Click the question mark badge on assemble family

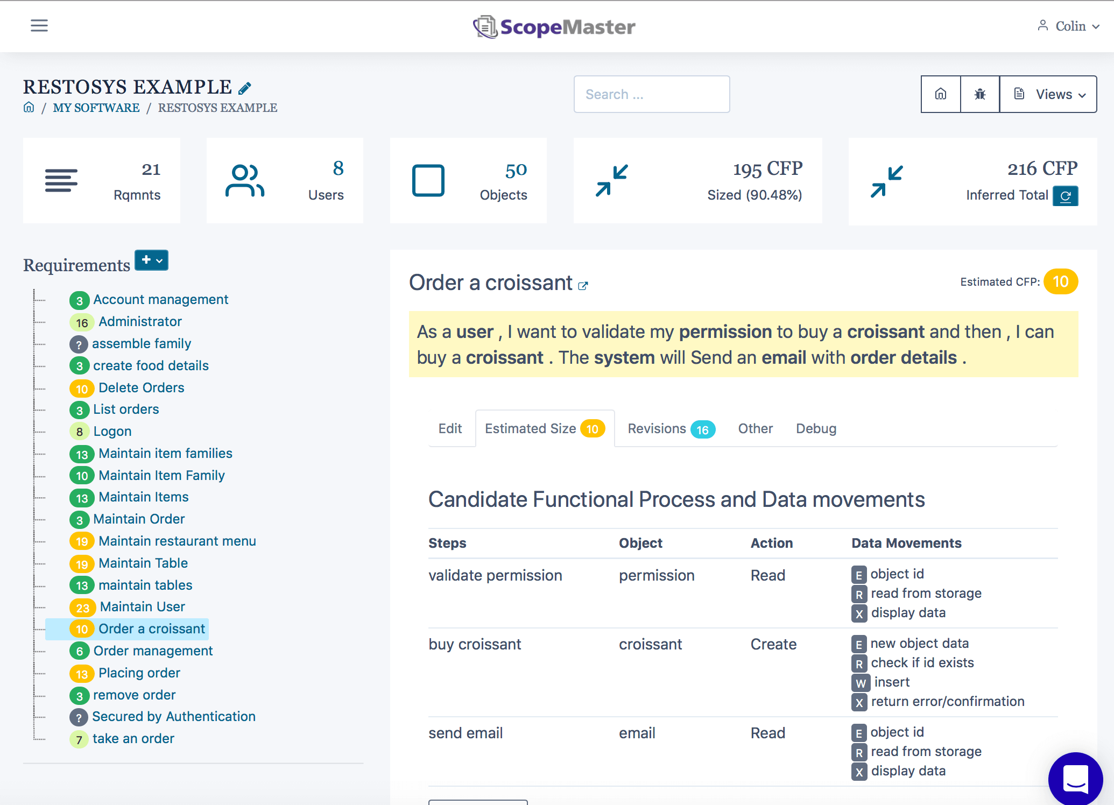(x=79, y=344)
